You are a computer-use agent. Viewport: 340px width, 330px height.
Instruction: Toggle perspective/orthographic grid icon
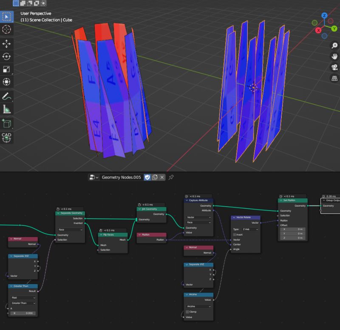tap(334, 78)
